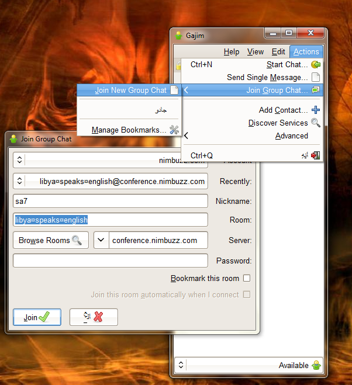Select the Ctrl+Q quit menu entry
The image size is (352, 385).
pyautogui.click(x=252, y=155)
